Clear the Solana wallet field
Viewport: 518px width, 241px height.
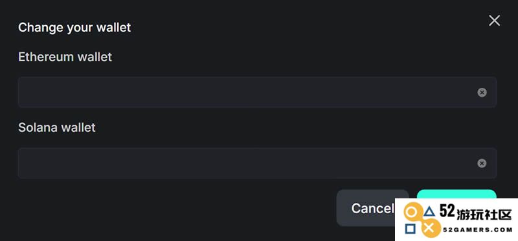pos(482,163)
